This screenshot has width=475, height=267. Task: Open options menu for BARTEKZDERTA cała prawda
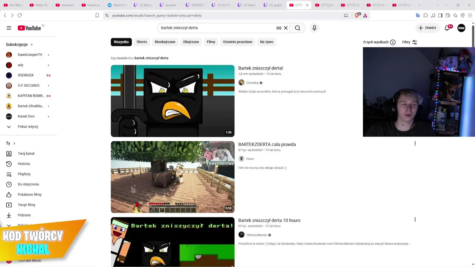click(x=415, y=144)
